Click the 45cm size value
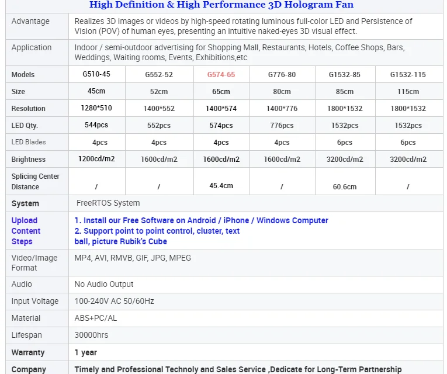The height and width of the screenshot is (374, 447). (x=96, y=91)
